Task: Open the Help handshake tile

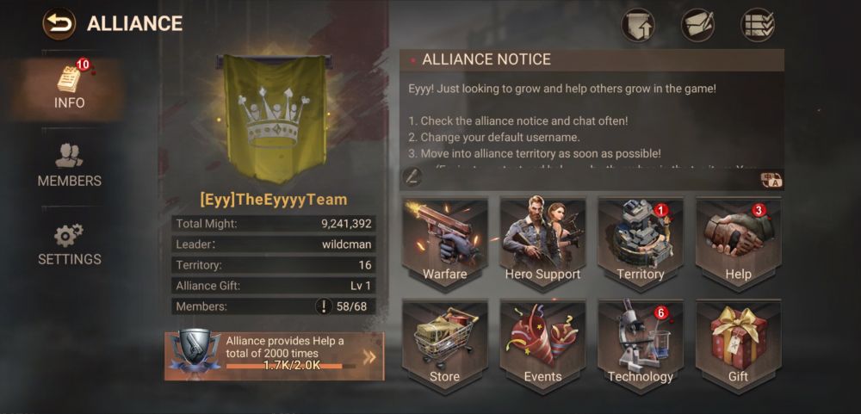Action: pyautogui.click(x=738, y=241)
